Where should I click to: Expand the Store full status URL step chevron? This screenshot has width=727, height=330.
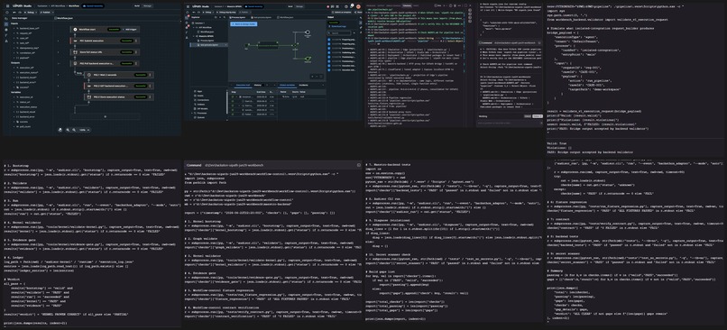58,52
